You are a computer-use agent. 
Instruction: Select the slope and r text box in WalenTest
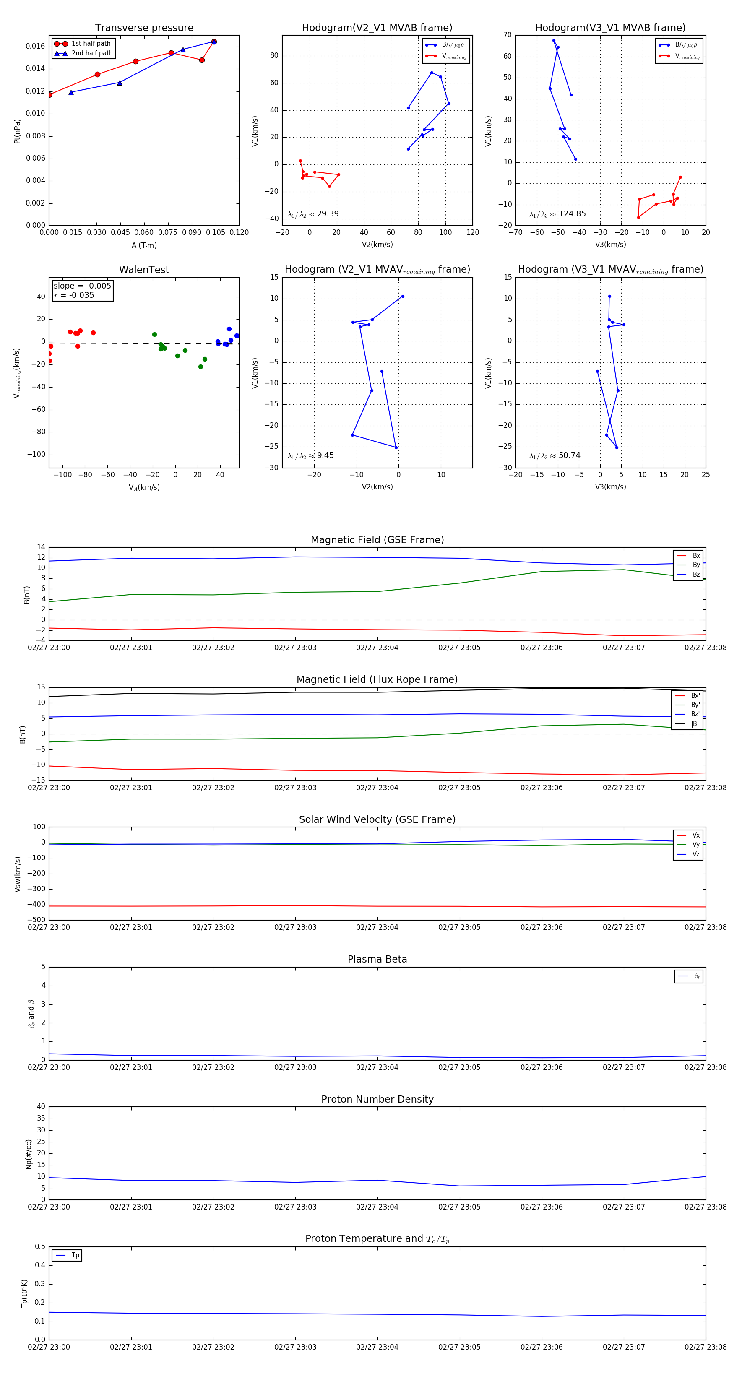click(82, 290)
